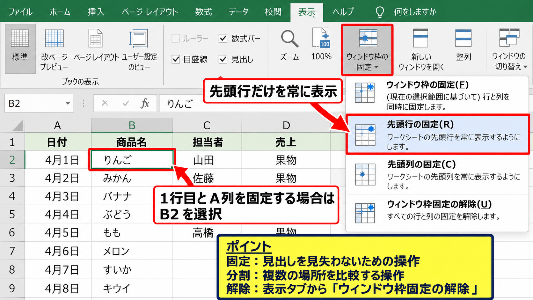Open the ヘルプ tab

(x=343, y=12)
